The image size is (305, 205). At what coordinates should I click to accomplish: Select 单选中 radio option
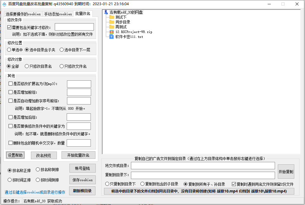[15, 50]
